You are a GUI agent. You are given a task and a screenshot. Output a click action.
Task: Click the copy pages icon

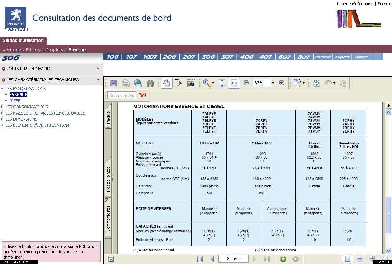pyautogui.click(x=343, y=83)
